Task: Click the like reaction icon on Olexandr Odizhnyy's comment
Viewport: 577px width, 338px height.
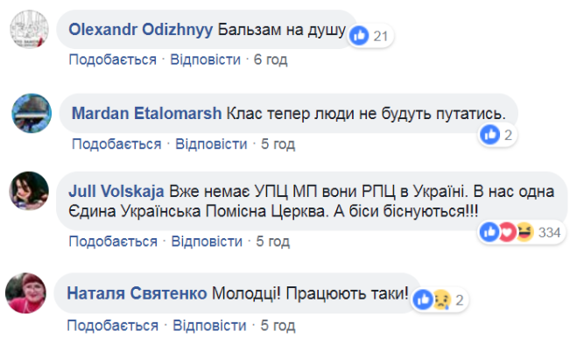Action: pos(359,36)
